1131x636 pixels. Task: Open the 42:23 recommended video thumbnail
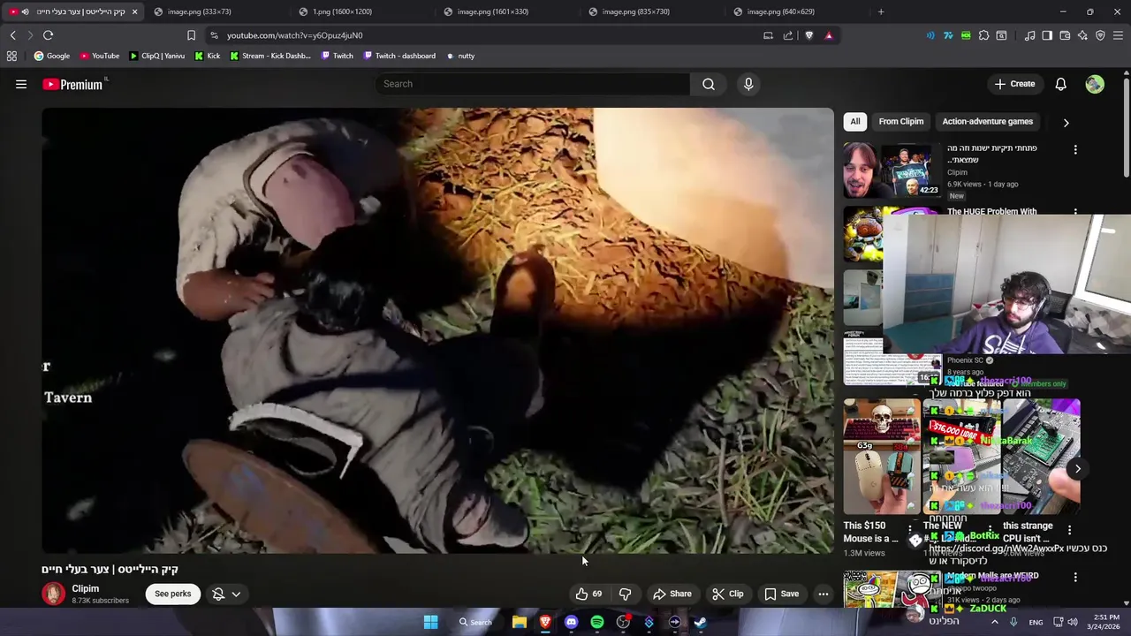click(x=891, y=170)
